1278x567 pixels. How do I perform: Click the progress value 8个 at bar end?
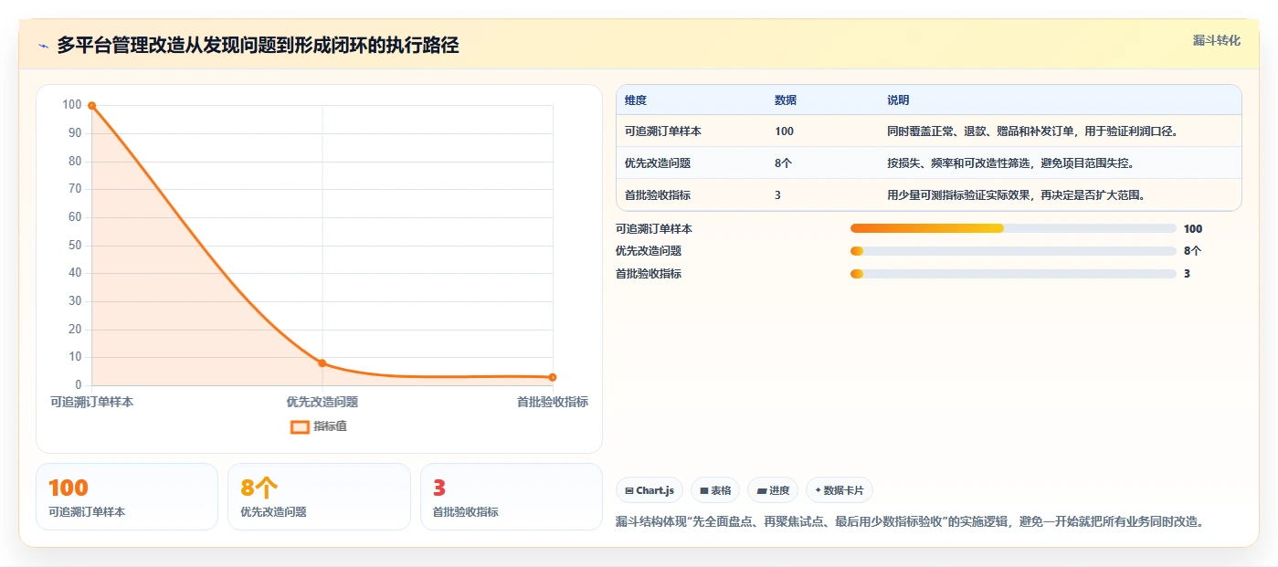point(1193,251)
